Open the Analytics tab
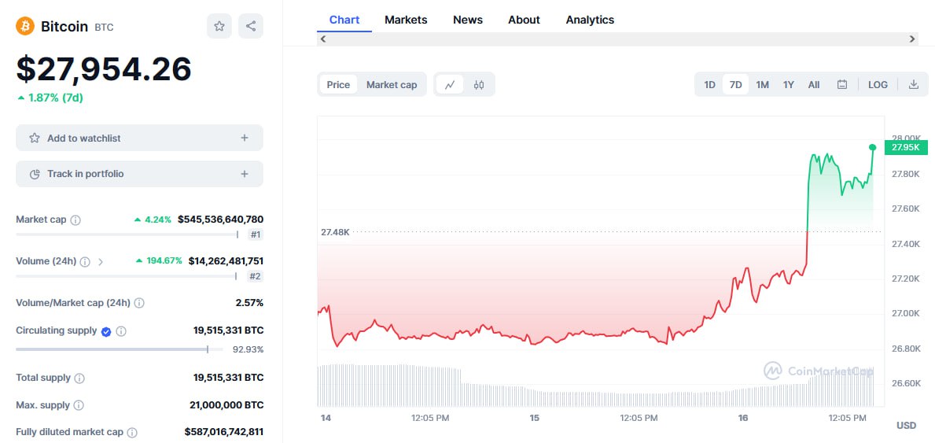The image size is (935, 443). point(590,20)
